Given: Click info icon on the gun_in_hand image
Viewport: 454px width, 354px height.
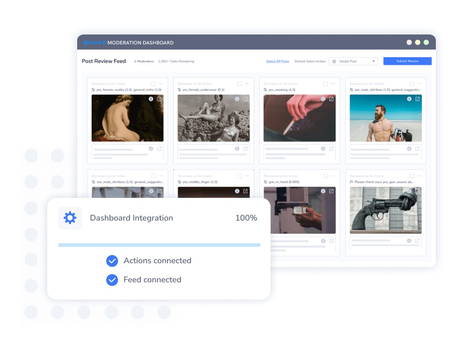Looking at the screenshot, I should tap(323, 191).
